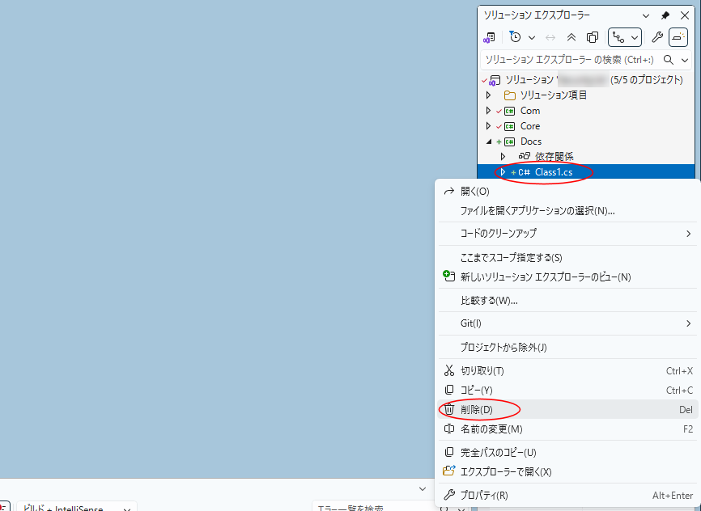Select 削除(D) from the context menu
This screenshot has height=511, width=701.
(x=476, y=410)
